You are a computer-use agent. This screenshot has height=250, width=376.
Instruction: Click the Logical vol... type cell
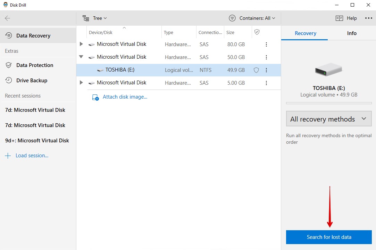pos(179,70)
